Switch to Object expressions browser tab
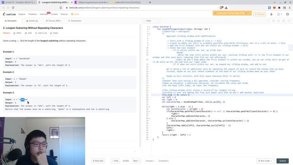This screenshot has width=293, height=165. click(x=92, y=2)
